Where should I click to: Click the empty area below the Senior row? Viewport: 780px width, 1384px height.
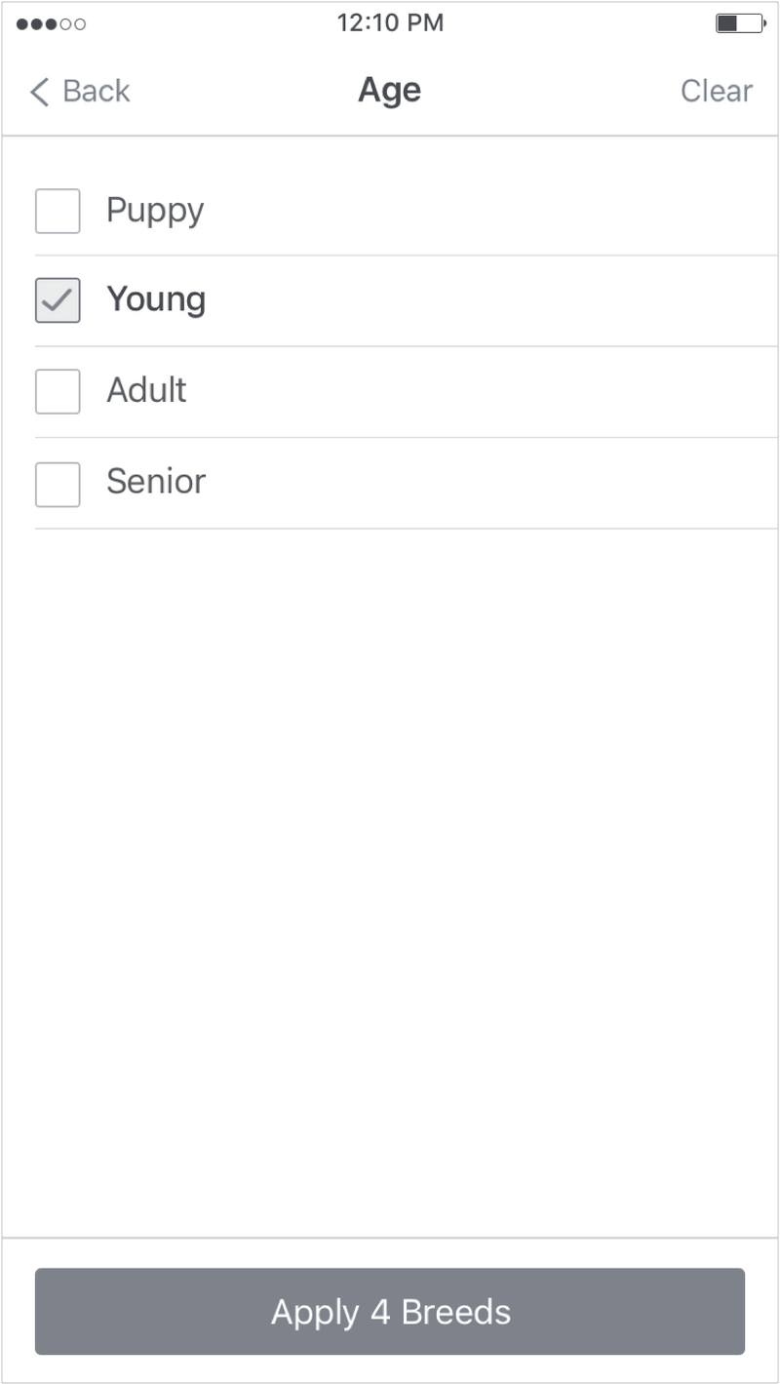tap(390, 829)
